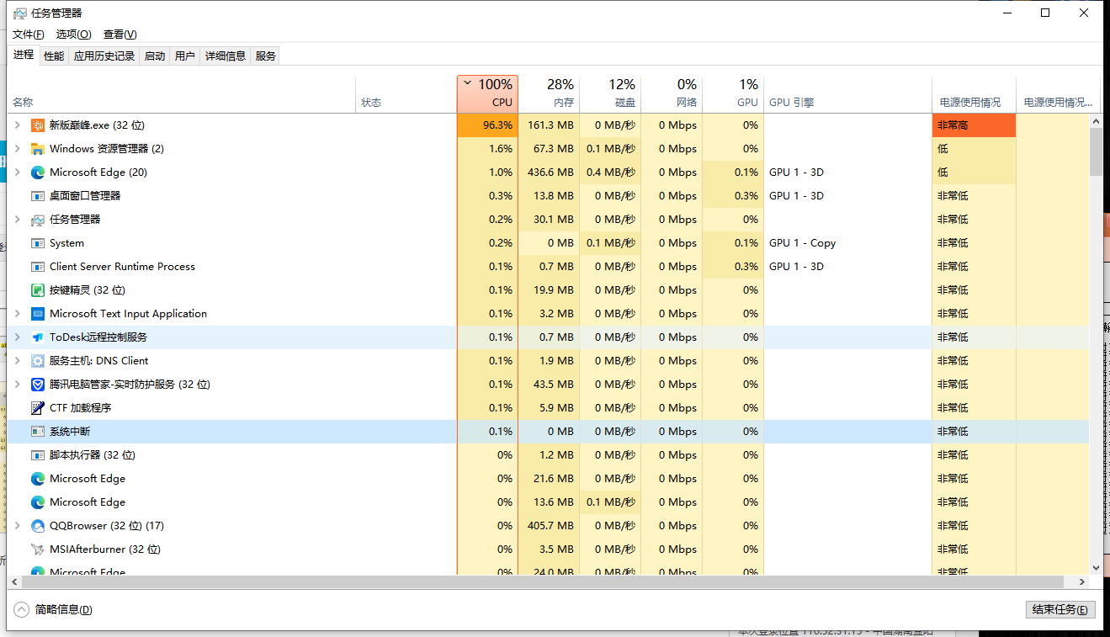
Task: Click the Microsoft Text Input Application icon
Action: [x=37, y=314]
